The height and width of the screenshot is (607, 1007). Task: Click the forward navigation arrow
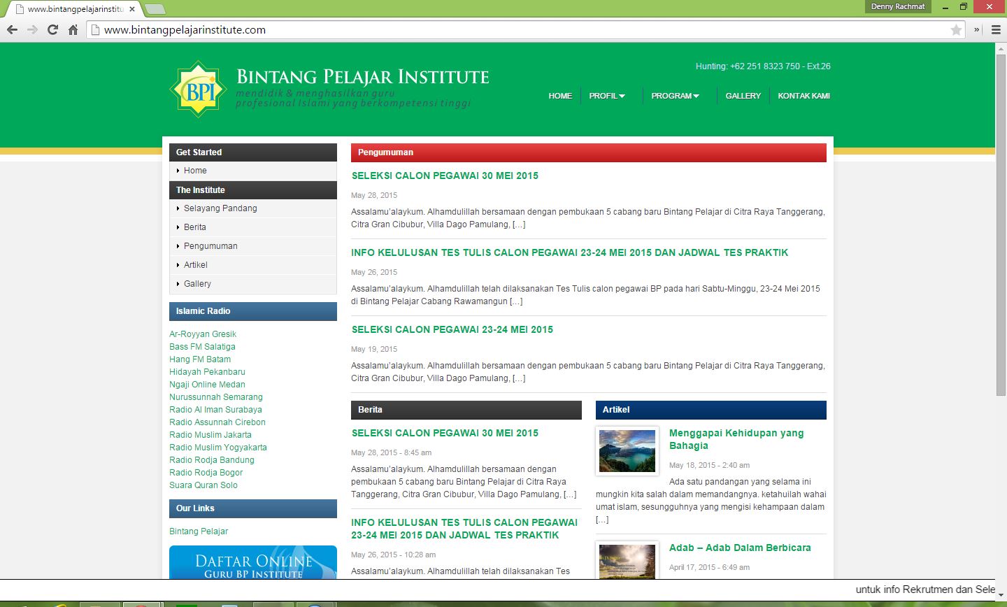(32, 29)
